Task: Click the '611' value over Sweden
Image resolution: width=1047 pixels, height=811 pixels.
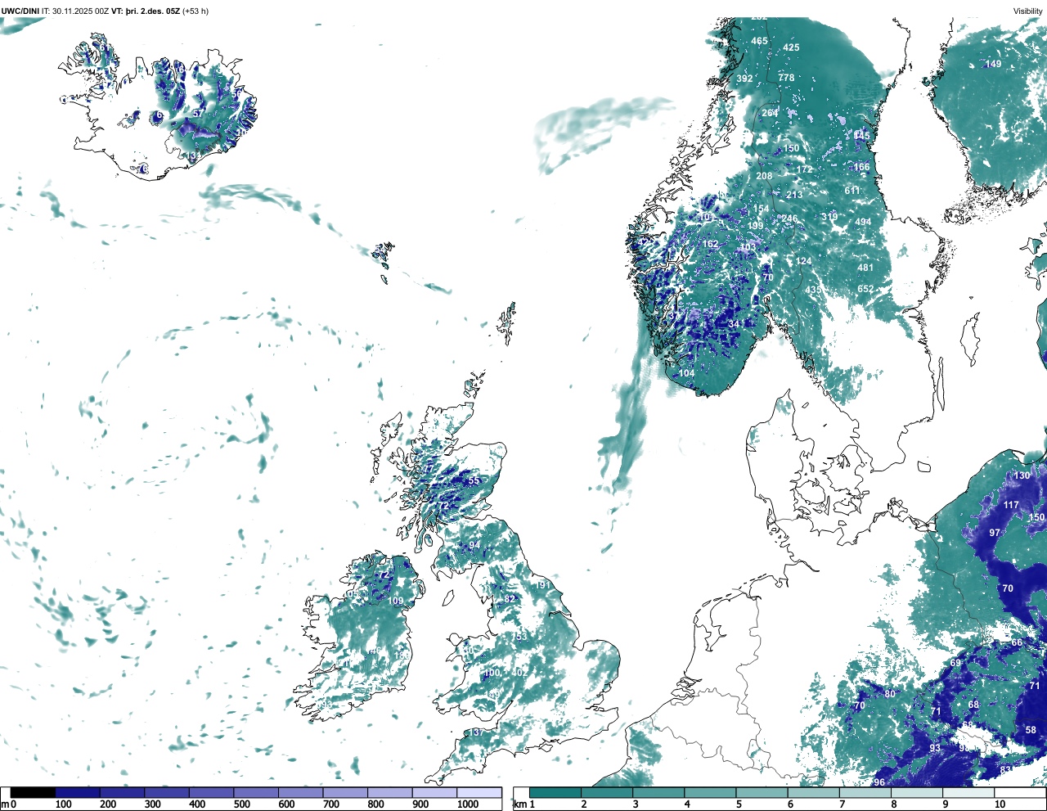Action: 852,191
